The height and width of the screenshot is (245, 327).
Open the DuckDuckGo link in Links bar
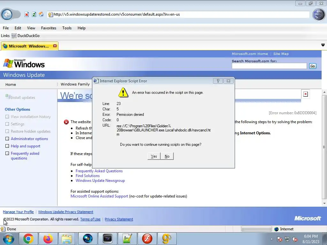[26, 36]
